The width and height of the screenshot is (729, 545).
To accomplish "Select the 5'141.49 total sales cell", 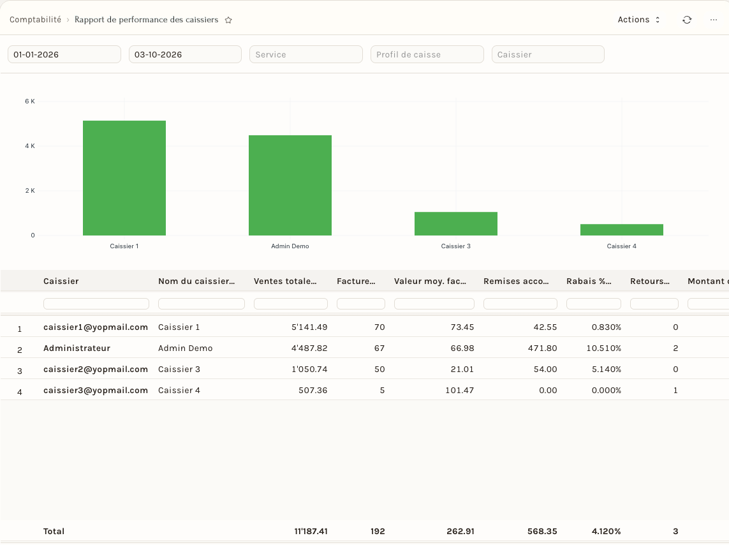I will point(309,327).
